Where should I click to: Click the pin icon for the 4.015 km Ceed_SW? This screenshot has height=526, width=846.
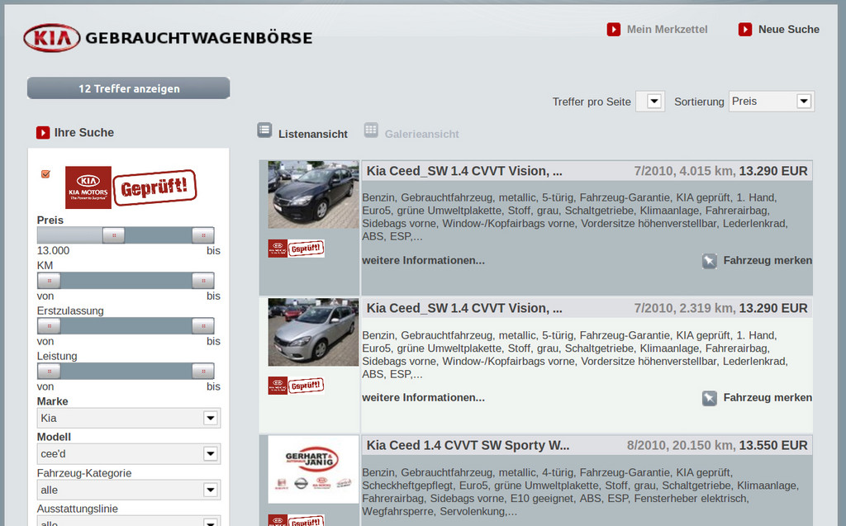(710, 261)
